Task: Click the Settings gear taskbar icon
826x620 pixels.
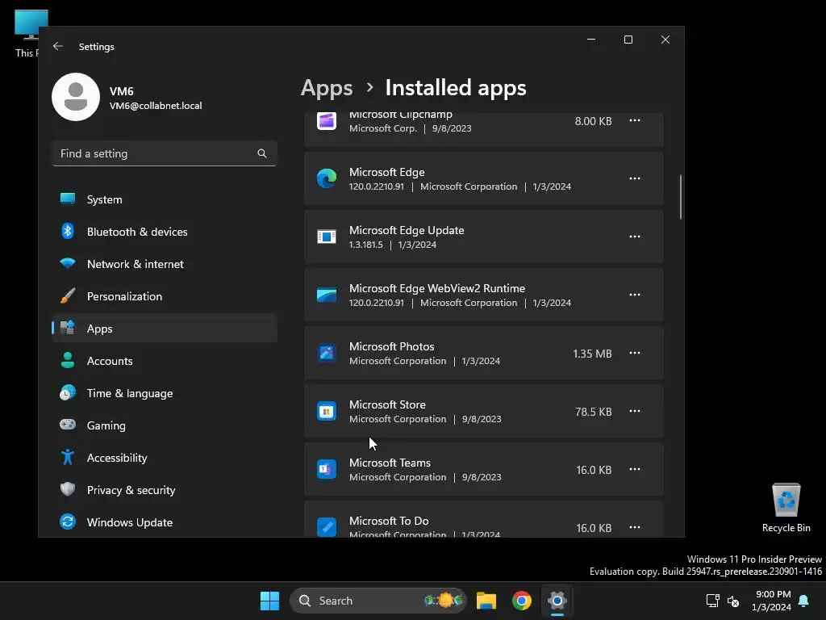Action: 557,601
